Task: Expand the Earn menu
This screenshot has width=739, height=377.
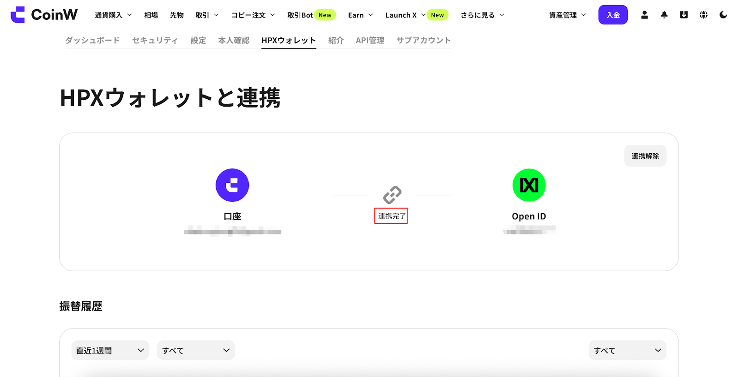Action: (x=360, y=15)
